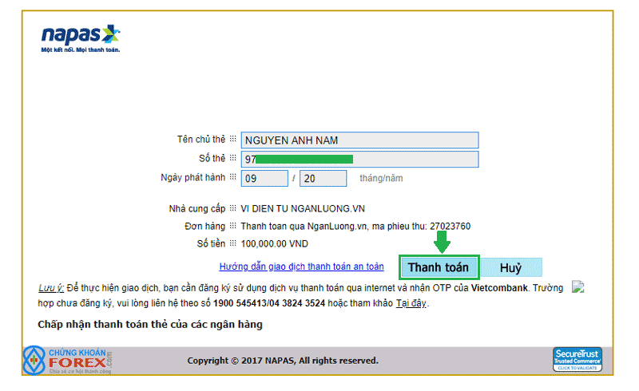Screen dimensions: 639x391
Task: Click the Huỷ cancel button
Action: (x=510, y=267)
